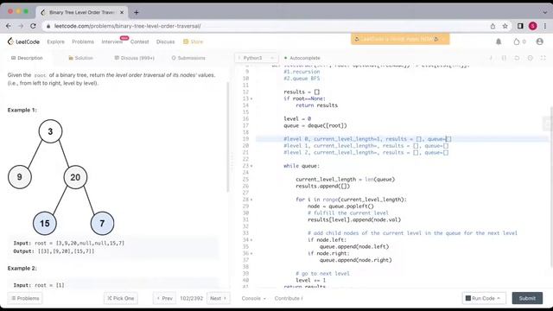553x311 pixels.
Task: Expand the Console panel
Action: click(253, 298)
